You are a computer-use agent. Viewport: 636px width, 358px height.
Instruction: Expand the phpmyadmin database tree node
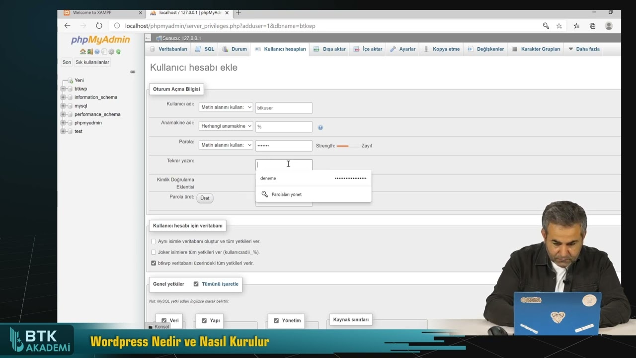coord(63,123)
